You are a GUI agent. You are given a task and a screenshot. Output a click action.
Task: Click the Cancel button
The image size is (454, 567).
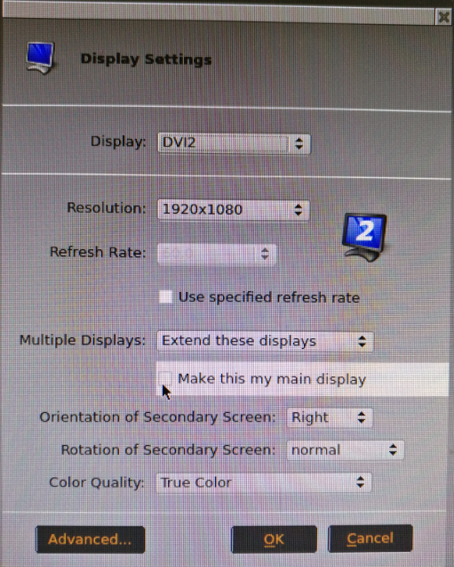370,538
